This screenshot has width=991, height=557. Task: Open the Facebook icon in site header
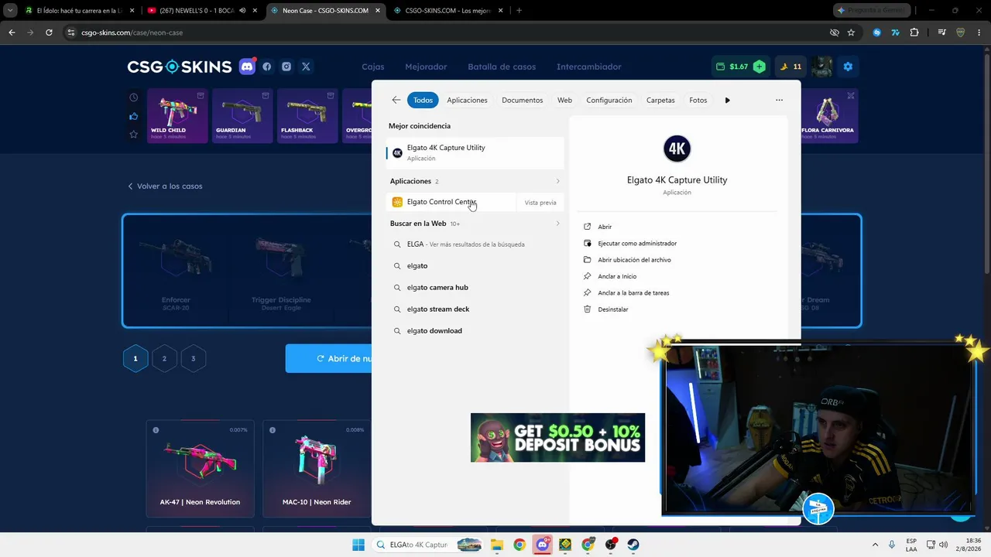tap(267, 67)
